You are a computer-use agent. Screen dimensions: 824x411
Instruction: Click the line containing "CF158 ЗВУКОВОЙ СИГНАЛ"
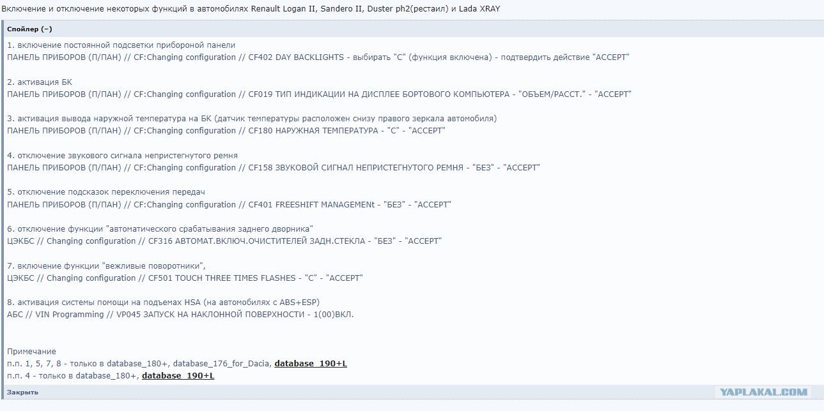point(274,168)
